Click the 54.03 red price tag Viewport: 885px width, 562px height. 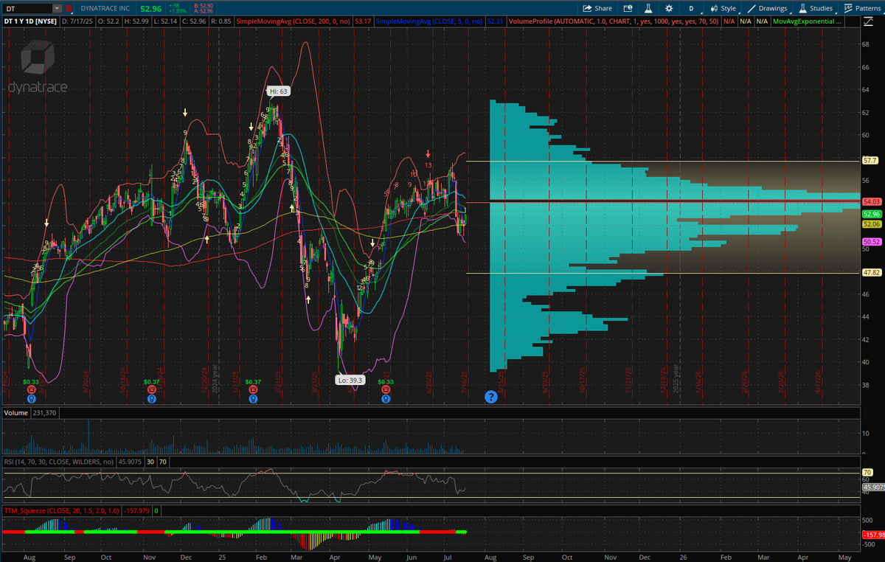tap(871, 201)
